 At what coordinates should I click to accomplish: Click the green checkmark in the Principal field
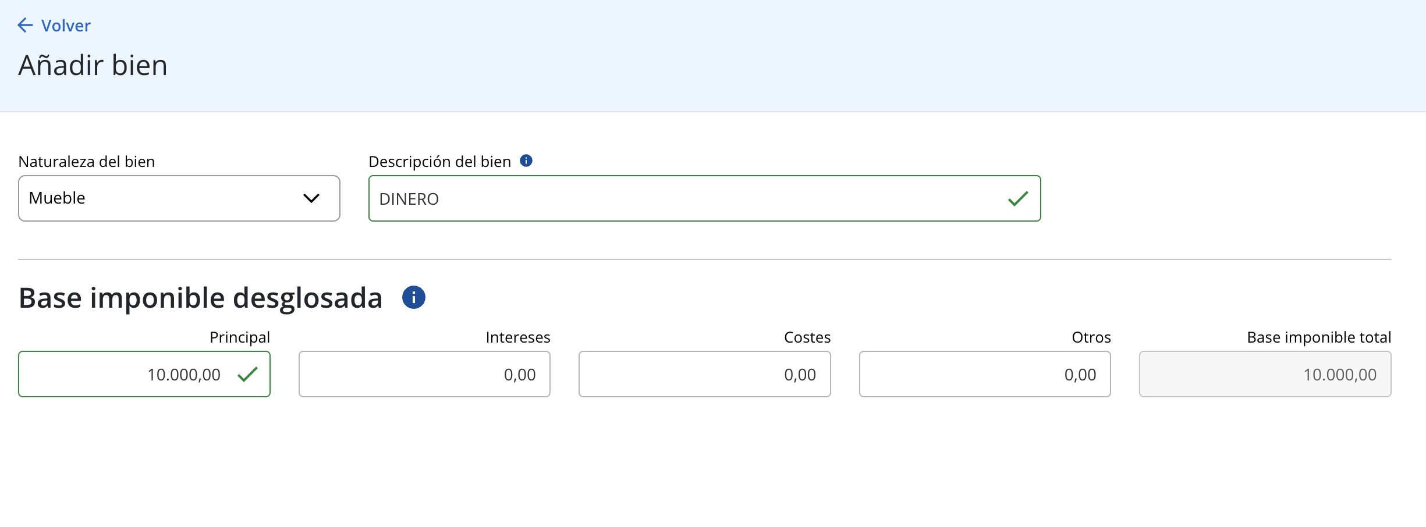pos(248,374)
